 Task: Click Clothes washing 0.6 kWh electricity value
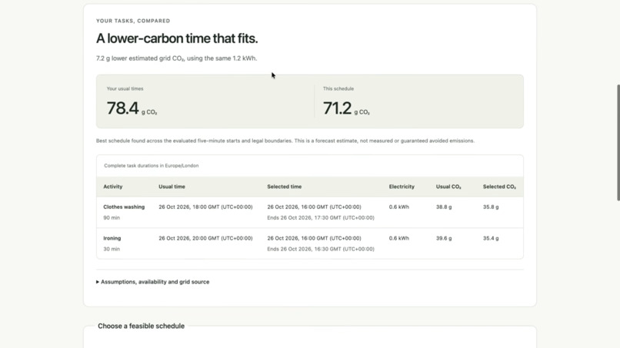click(x=399, y=207)
